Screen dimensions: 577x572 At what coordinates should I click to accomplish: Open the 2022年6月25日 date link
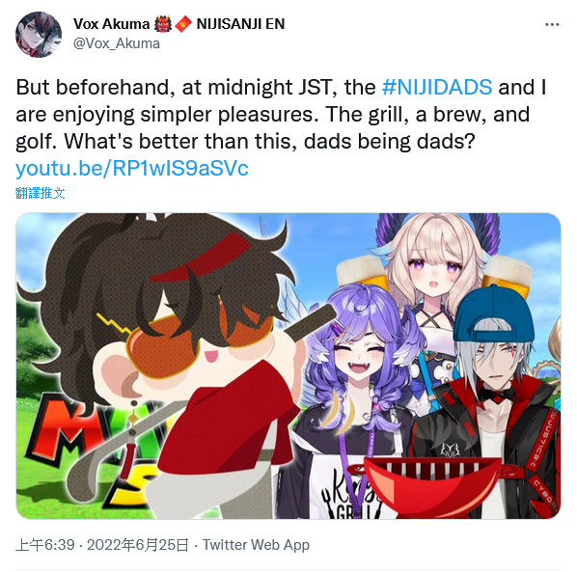(x=138, y=545)
